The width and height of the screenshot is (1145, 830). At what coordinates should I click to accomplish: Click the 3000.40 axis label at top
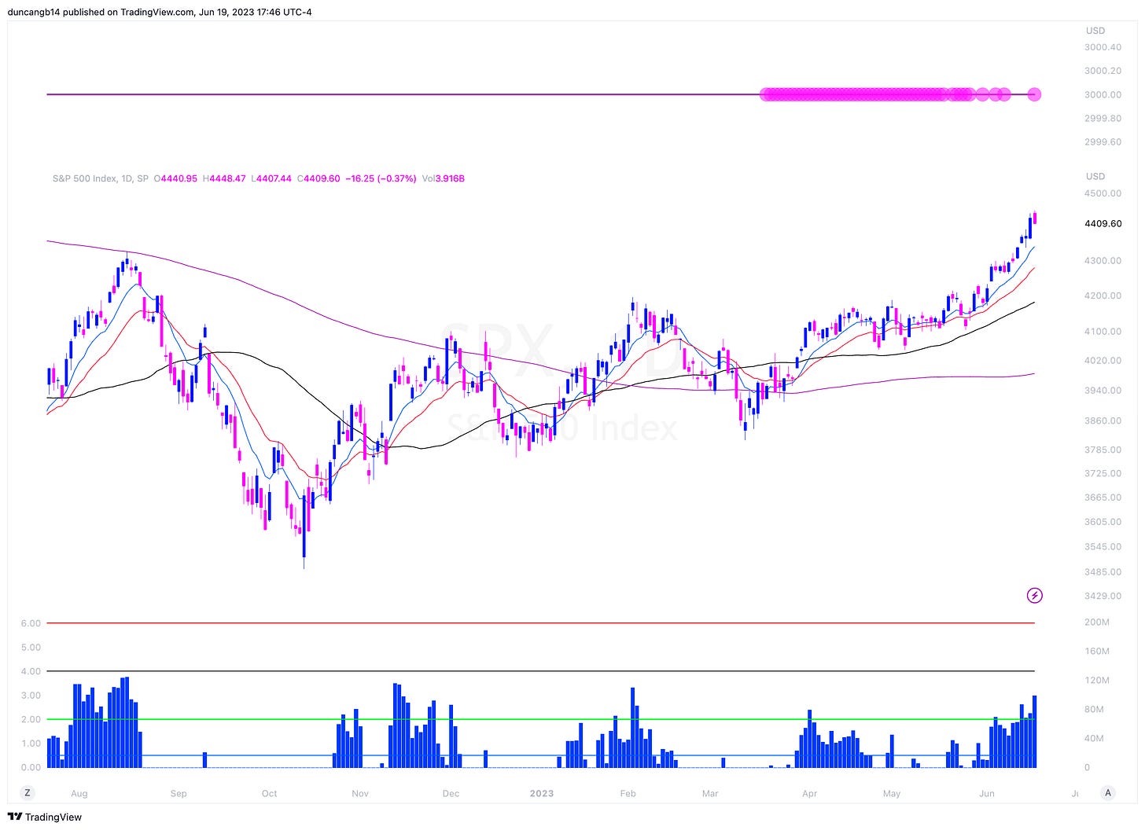pyautogui.click(x=1103, y=47)
